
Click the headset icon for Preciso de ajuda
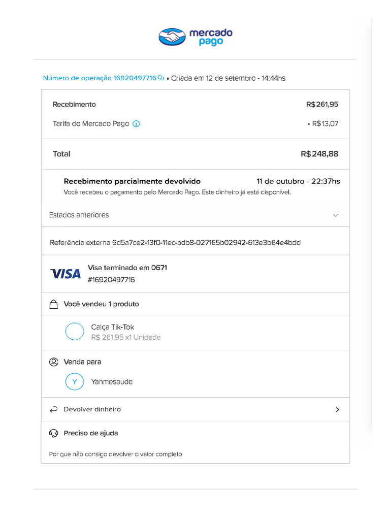(53, 433)
